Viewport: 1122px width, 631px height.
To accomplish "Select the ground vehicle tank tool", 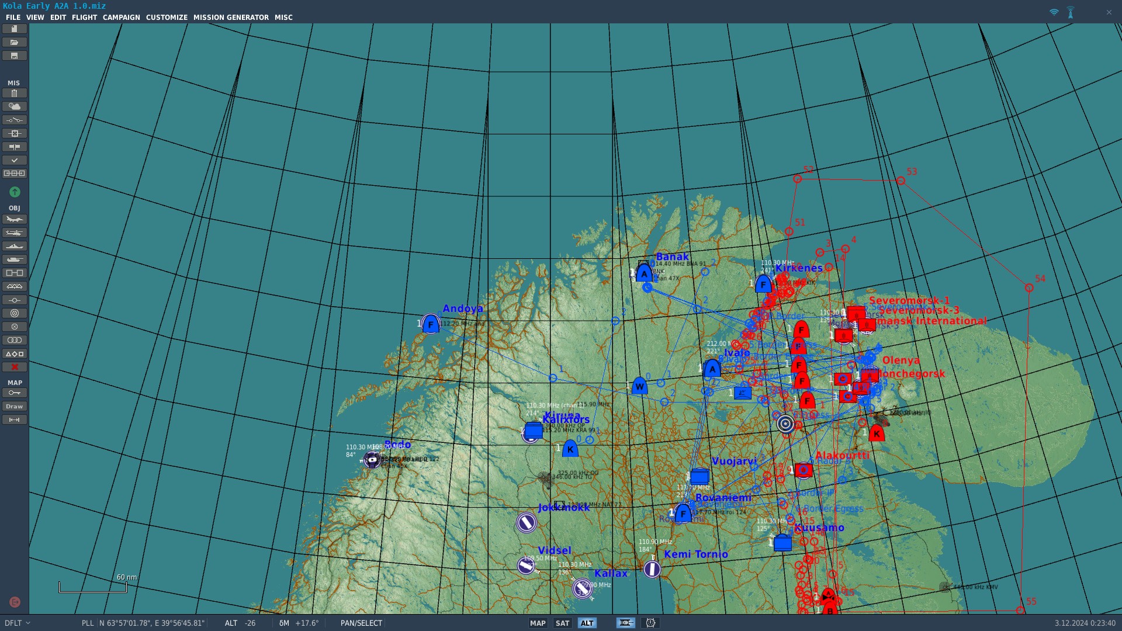I will [x=14, y=260].
